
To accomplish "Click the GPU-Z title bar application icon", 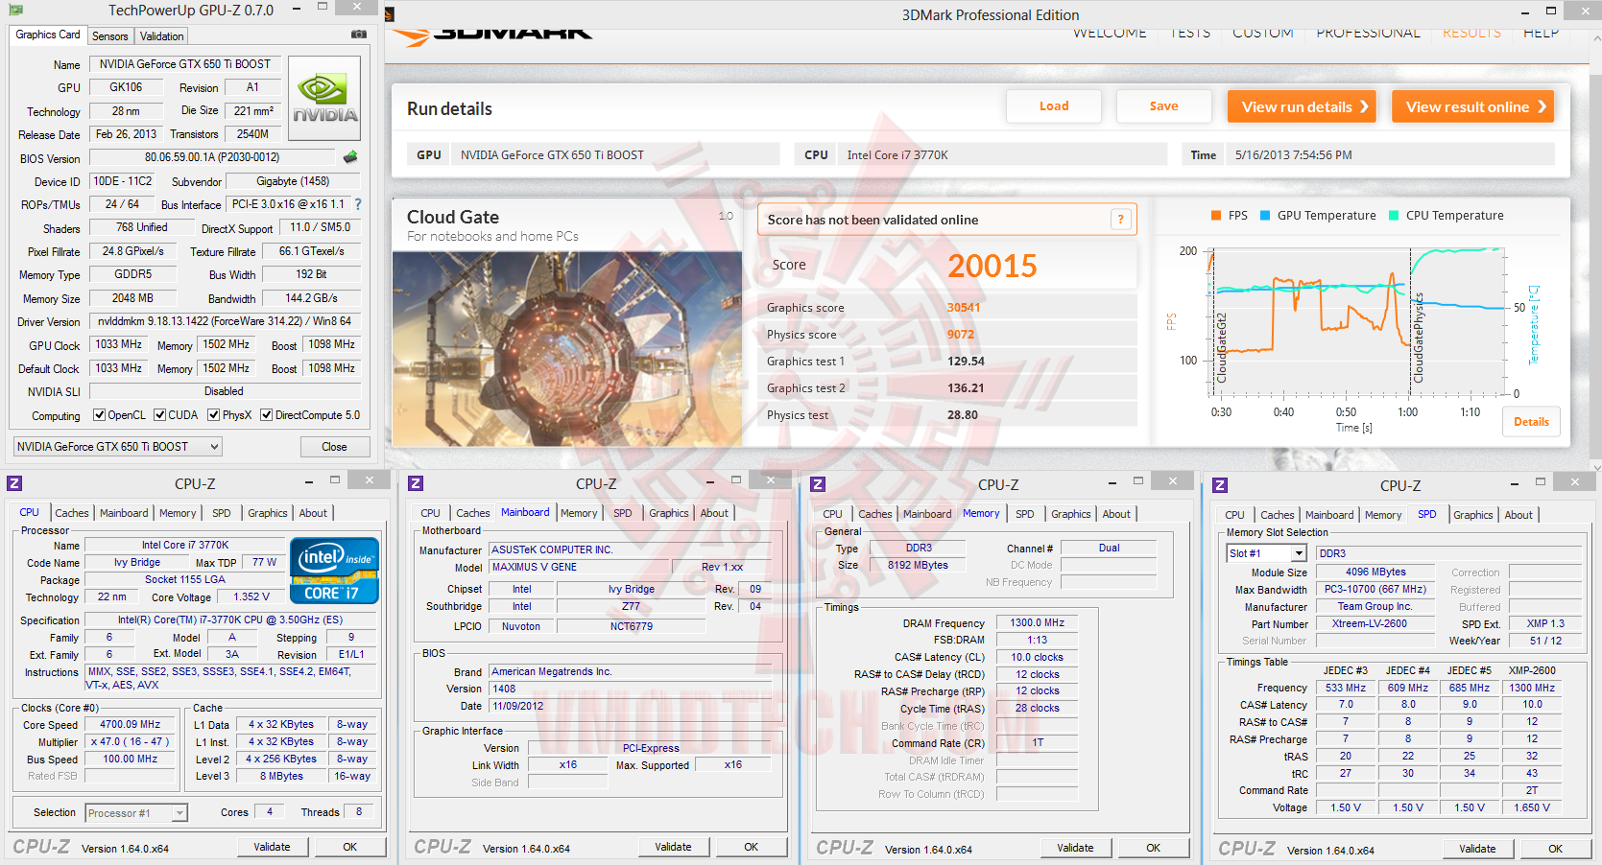I will [15, 10].
